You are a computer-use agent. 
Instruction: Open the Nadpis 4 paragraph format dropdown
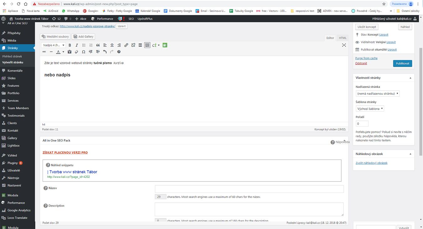[x=54, y=45]
